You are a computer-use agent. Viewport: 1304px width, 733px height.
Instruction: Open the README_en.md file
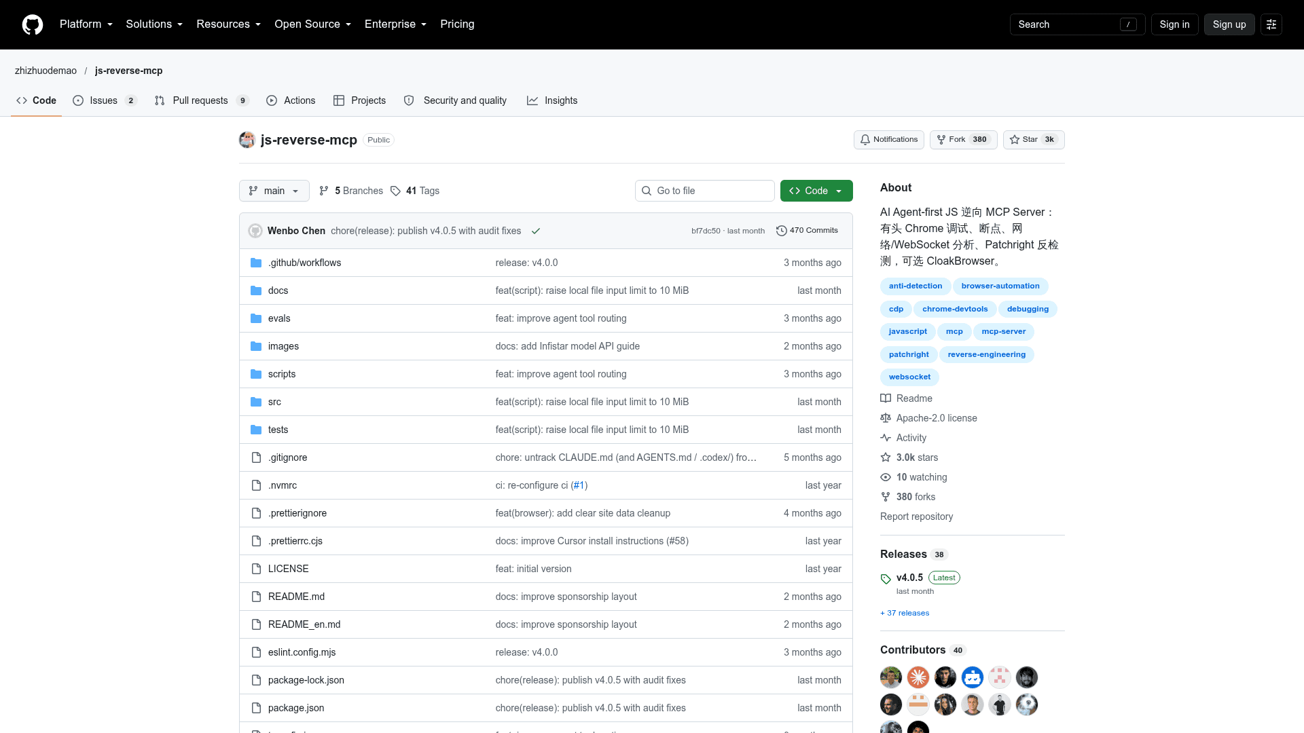point(304,624)
